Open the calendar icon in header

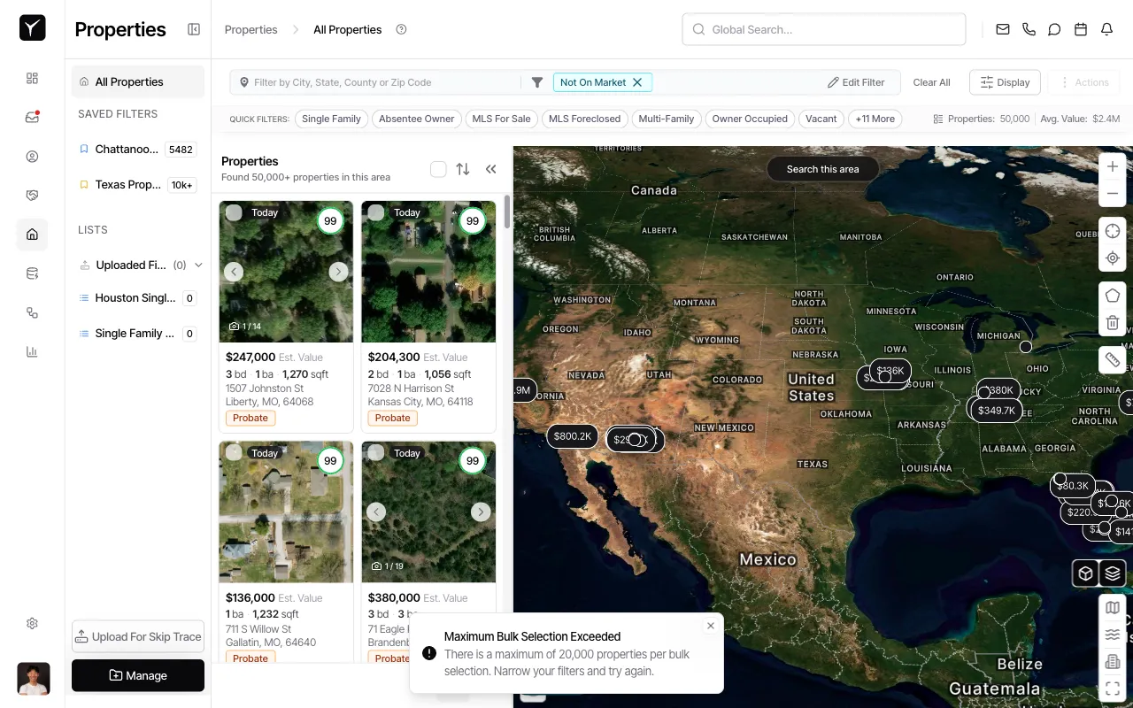tap(1081, 29)
